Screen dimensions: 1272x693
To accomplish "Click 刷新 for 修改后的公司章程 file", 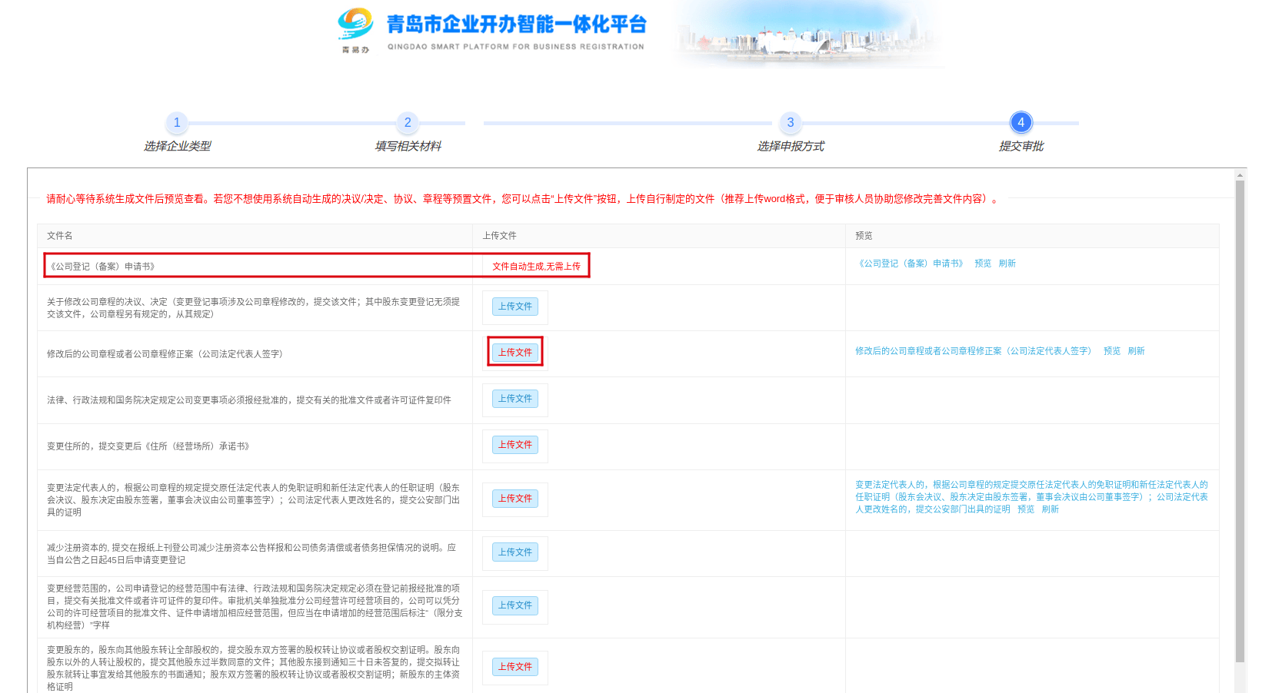I will point(1136,351).
